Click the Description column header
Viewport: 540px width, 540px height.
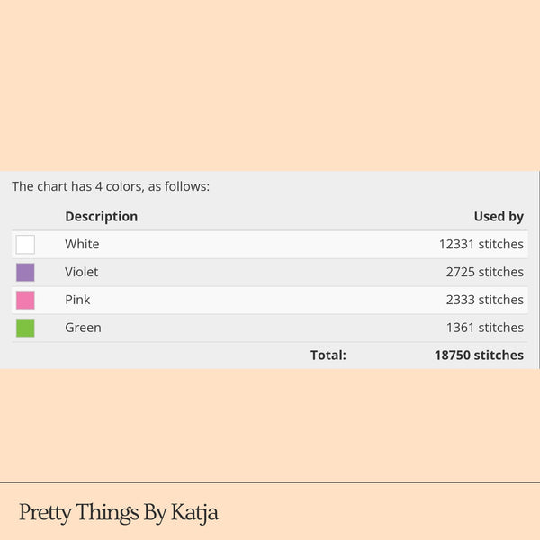tap(101, 216)
